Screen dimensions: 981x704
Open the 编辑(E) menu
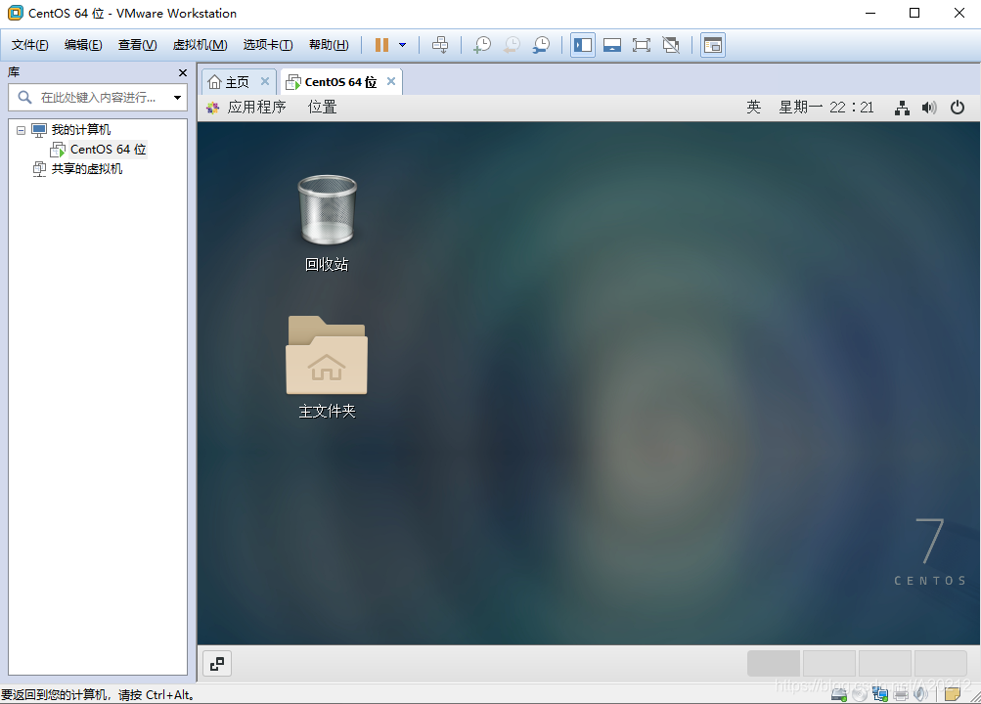[82, 45]
